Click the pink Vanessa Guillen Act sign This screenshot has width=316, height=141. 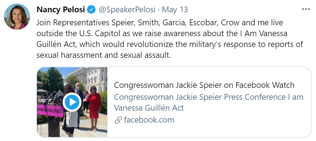(x=50, y=110)
